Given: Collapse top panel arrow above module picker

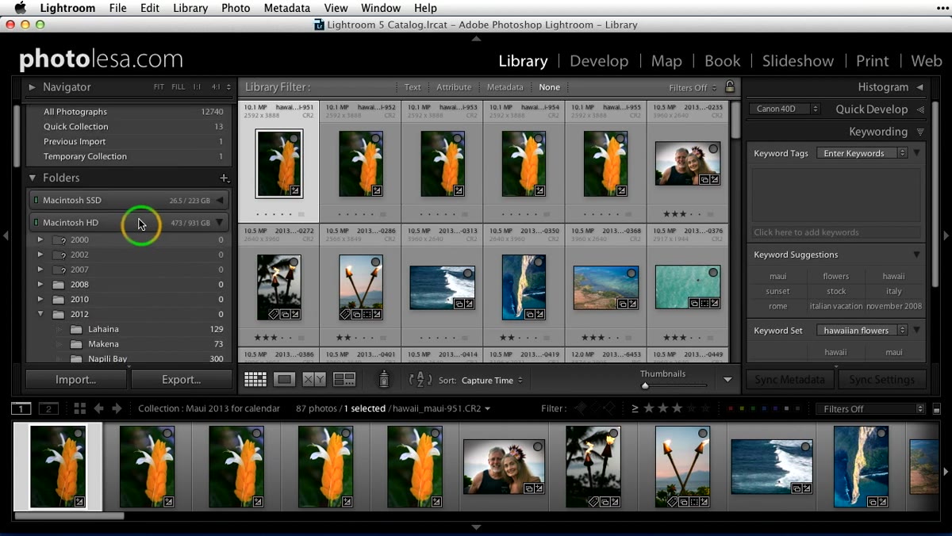Looking at the screenshot, I should 476,38.
